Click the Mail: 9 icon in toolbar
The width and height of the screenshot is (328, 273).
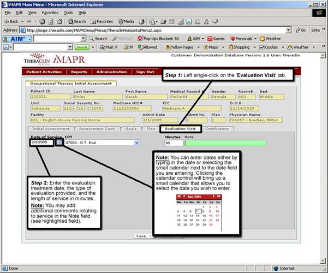tap(109, 48)
